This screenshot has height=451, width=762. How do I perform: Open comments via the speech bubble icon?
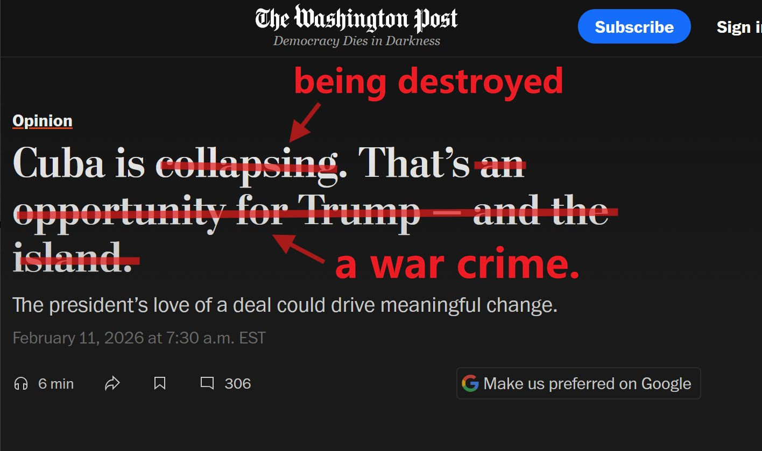(207, 383)
